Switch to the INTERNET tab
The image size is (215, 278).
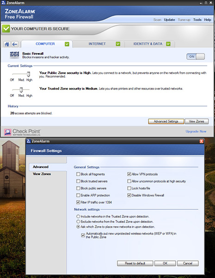[x=98, y=44]
